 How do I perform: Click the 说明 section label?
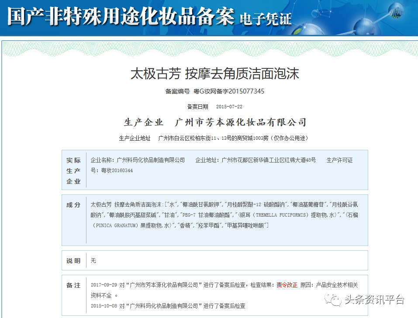(x=73, y=261)
